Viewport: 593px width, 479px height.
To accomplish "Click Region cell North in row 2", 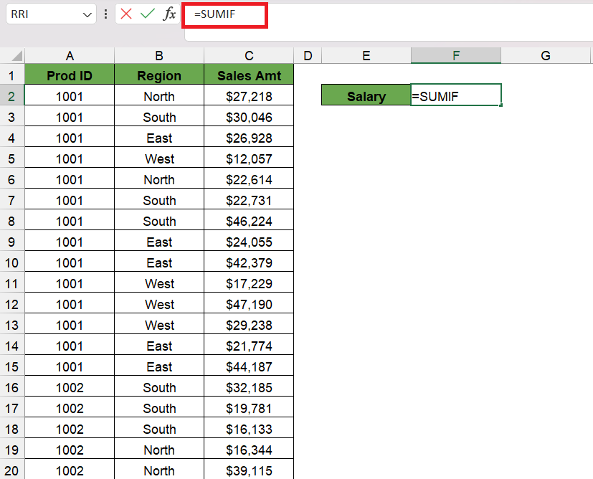I will click(x=159, y=96).
